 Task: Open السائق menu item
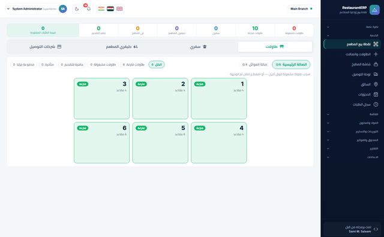(x=353, y=84)
